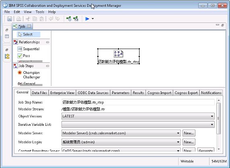The width and height of the screenshot is (230, 168).
Task: Pin the Job Steps palette drawer
Action: (x=47, y=66)
